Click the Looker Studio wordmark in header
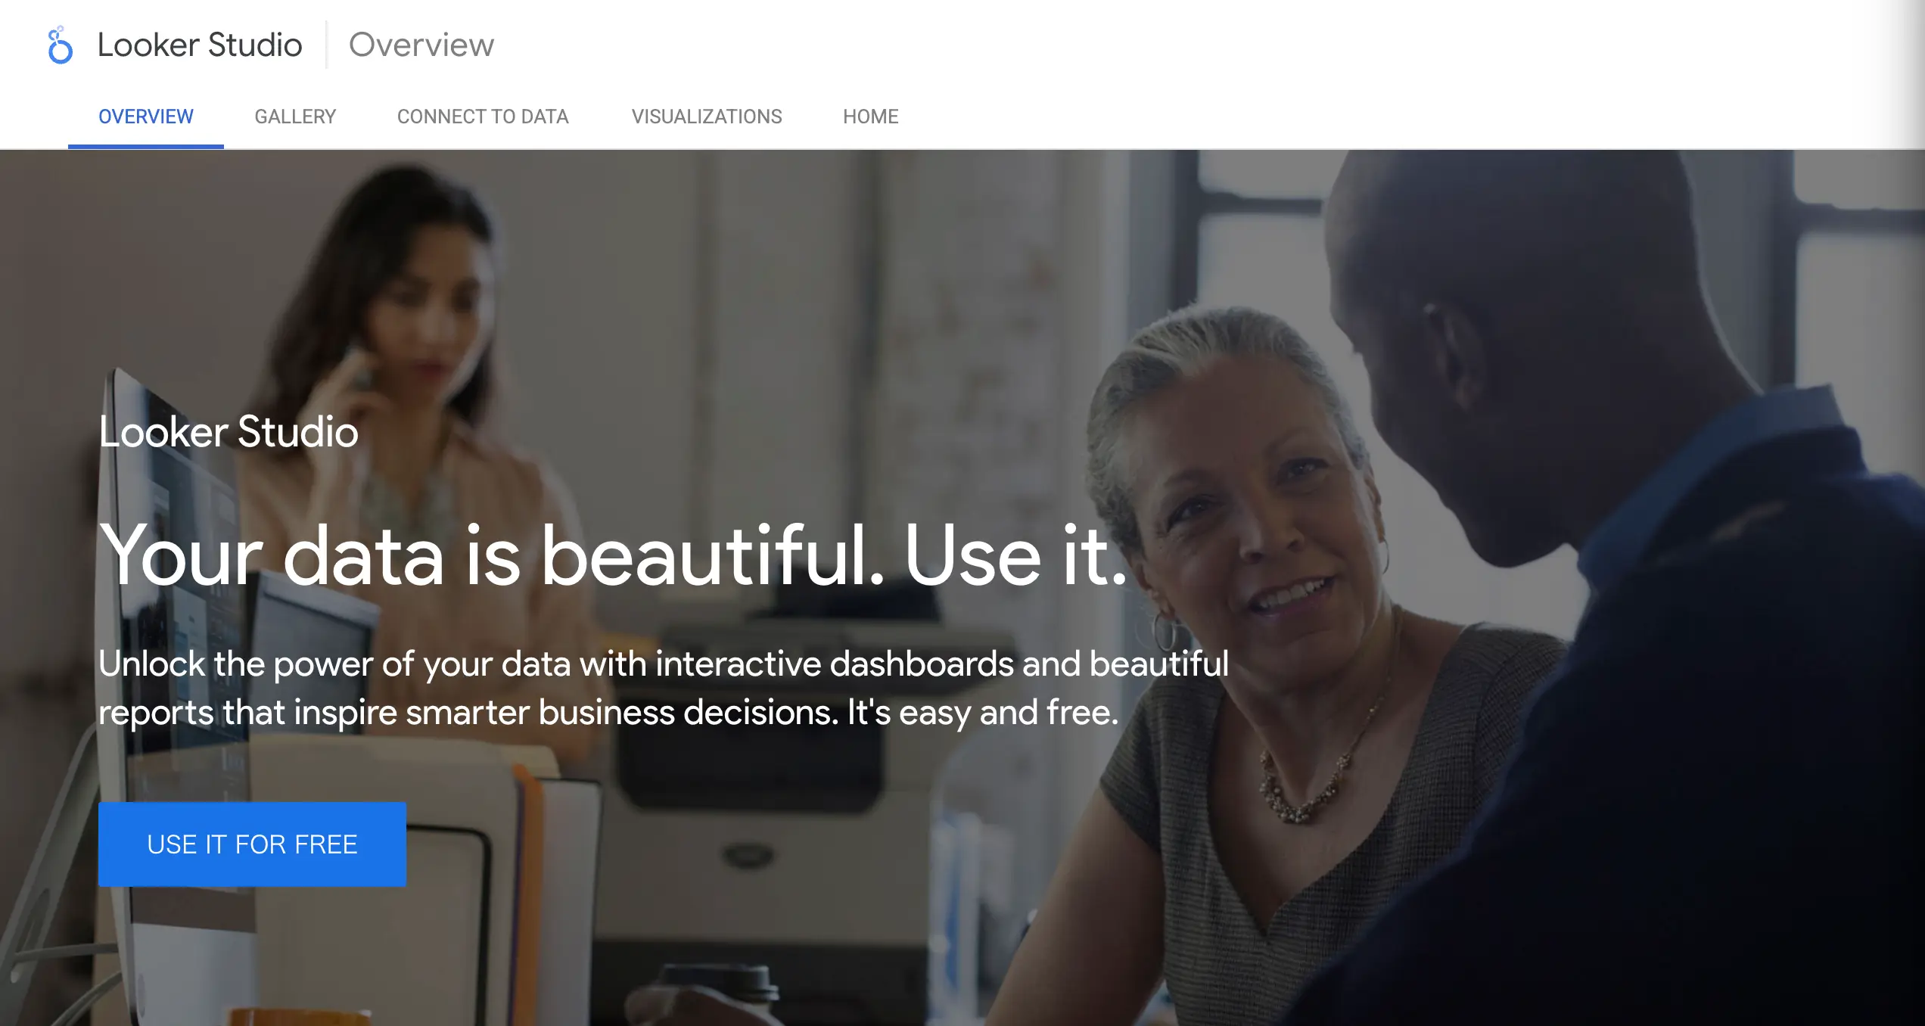Screen dimensions: 1925x1026 pyautogui.click(x=200, y=45)
